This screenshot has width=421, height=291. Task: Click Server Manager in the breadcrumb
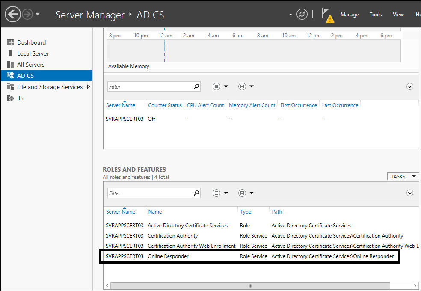(90, 15)
